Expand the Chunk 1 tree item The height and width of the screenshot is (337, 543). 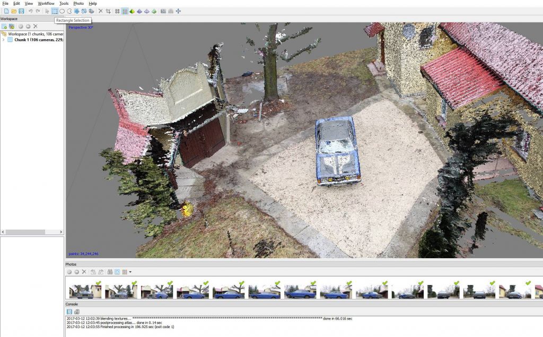(x=4, y=40)
